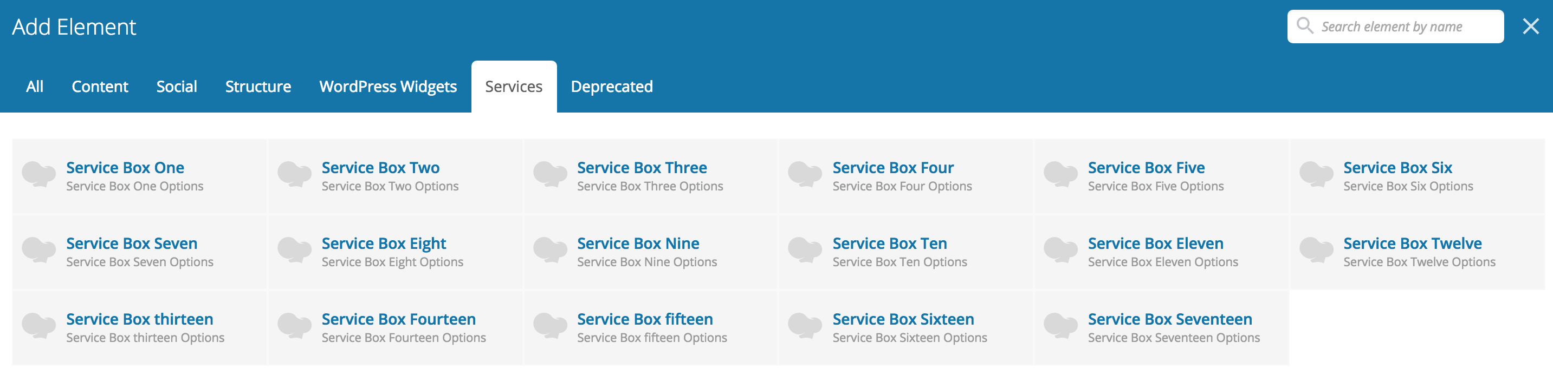Open the WordPress Widgets tab

(387, 87)
